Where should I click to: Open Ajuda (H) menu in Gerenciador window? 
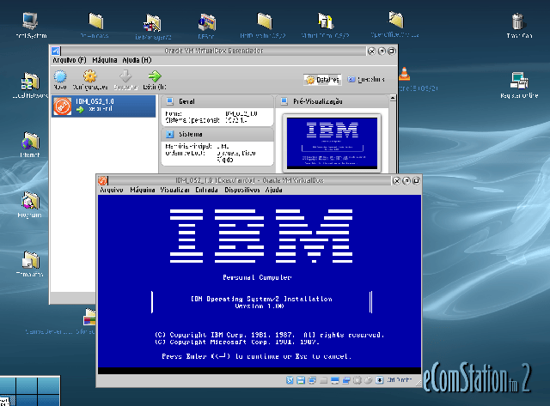pos(137,60)
